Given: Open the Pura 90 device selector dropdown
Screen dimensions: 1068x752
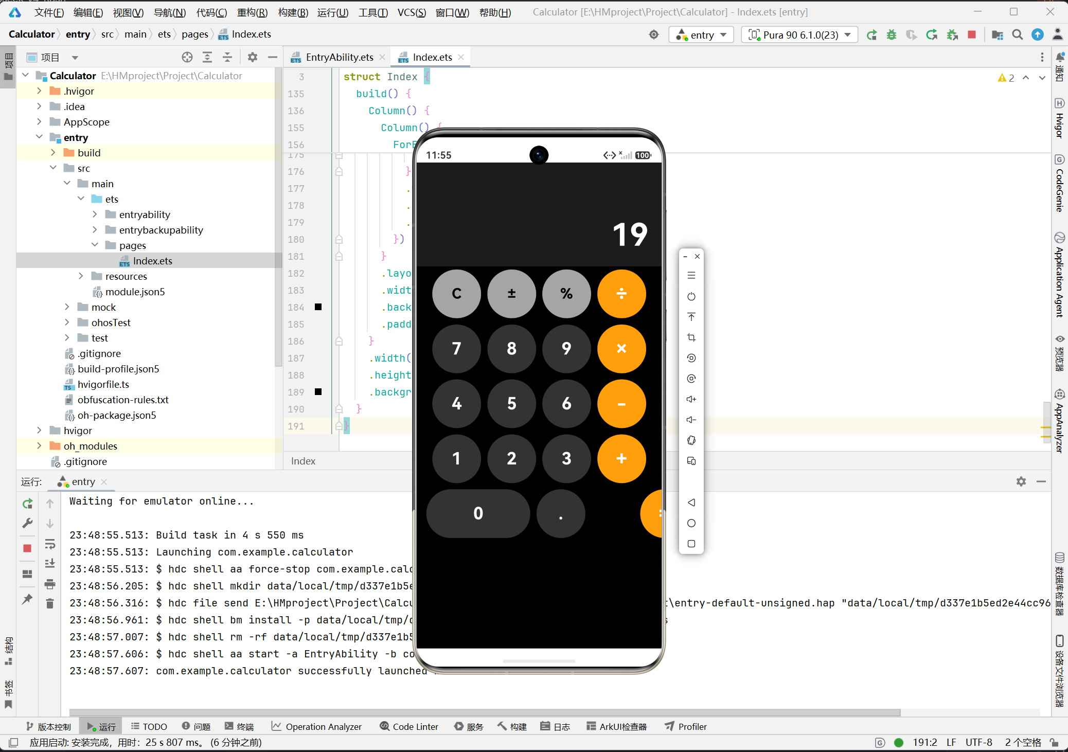Looking at the screenshot, I should tap(799, 35).
